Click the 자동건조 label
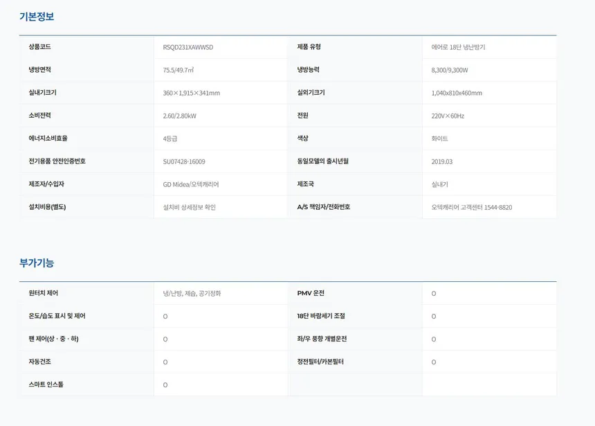The height and width of the screenshot is (426, 595). pos(40,362)
